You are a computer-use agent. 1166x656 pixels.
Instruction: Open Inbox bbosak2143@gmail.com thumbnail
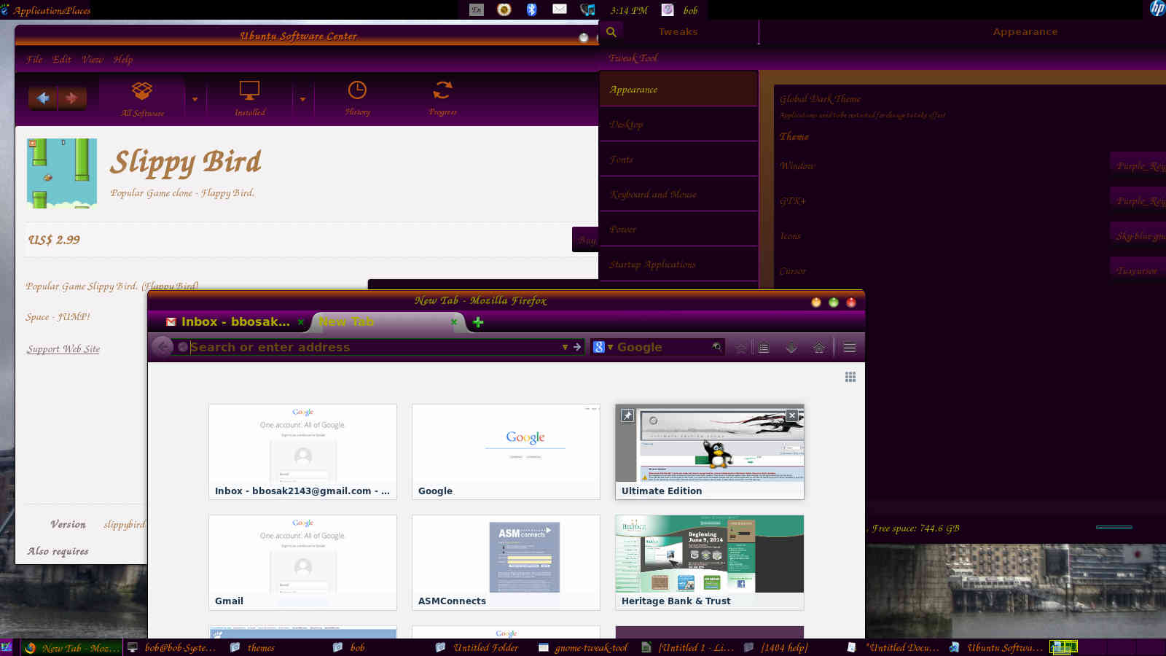click(x=302, y=452)
